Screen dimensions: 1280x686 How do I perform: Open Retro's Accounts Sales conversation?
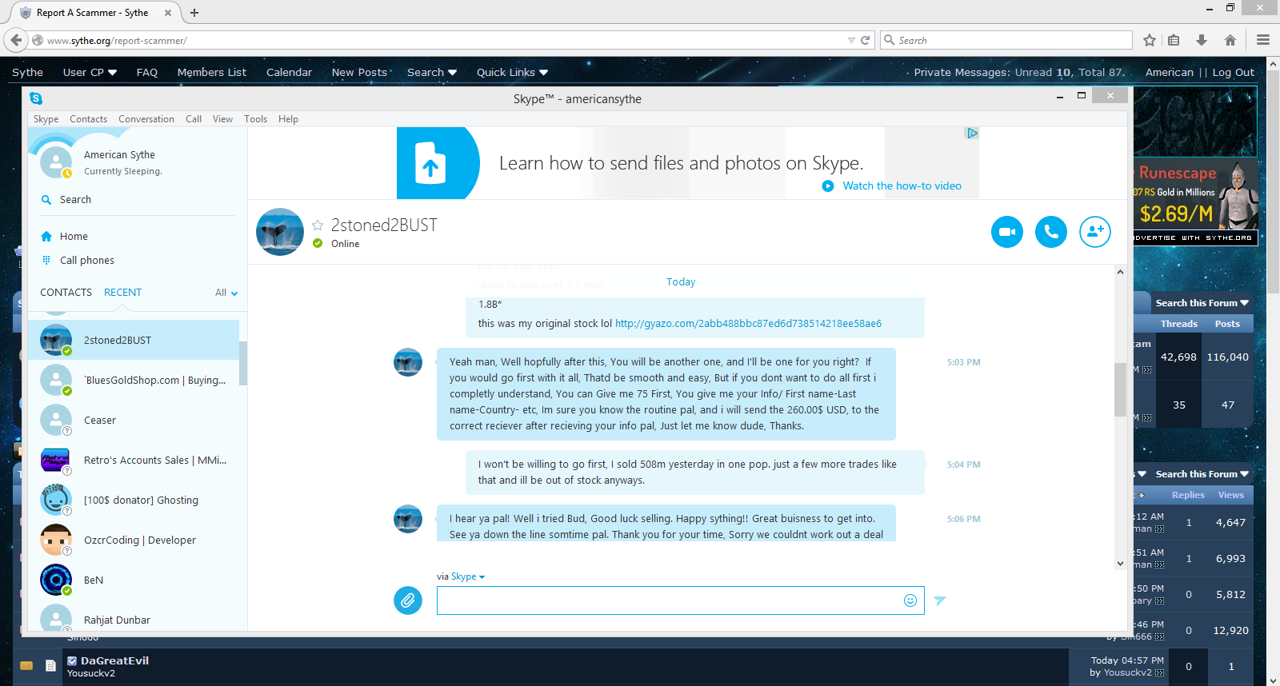pyautogui.click(x=134, y=460)
